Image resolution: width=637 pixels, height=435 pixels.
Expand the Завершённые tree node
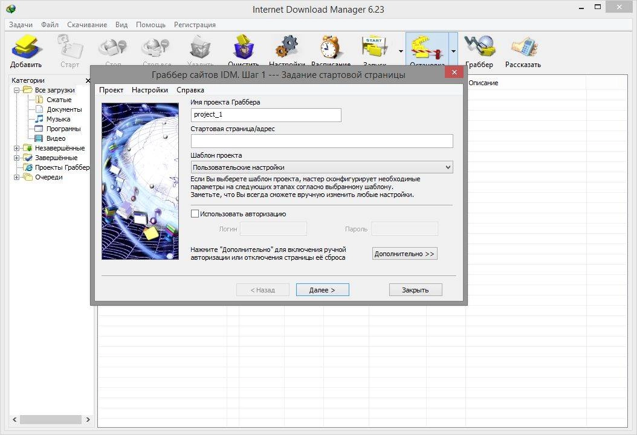(17, 158)
